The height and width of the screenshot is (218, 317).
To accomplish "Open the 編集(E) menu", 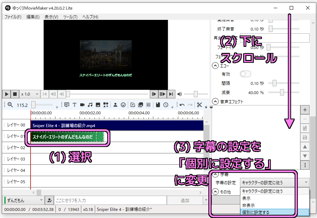I will [33, 17].
